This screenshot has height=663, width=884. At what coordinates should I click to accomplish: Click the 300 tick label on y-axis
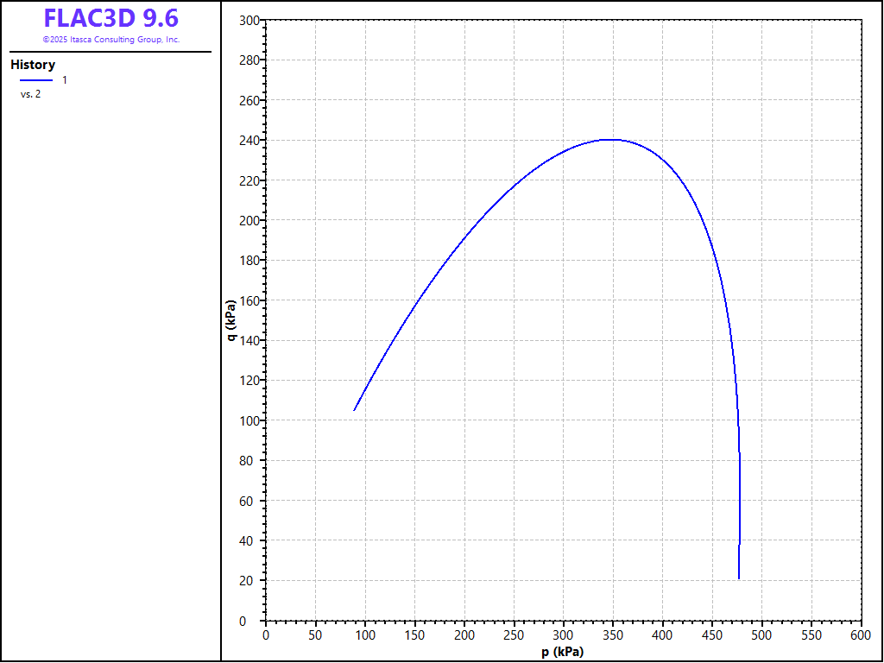tap(249, 21)
